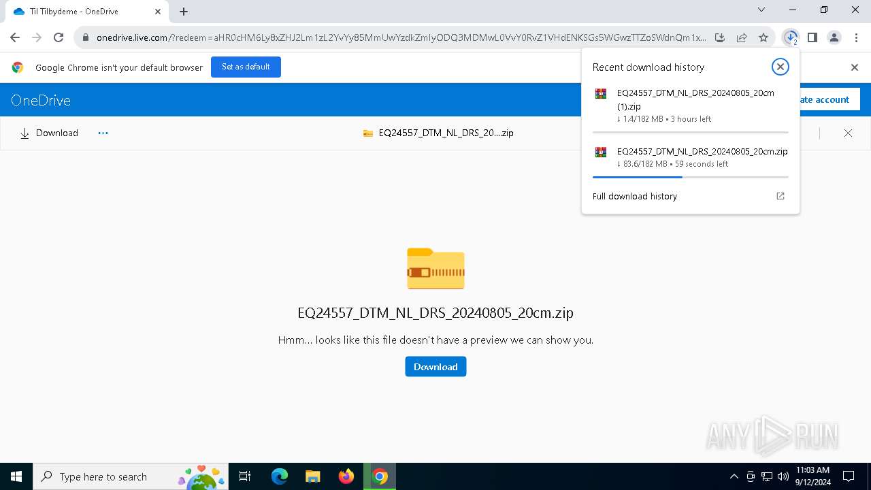The image size is (871, 490).
Task: Close the OneDrive file preview
Action: [x=848, y=133]
